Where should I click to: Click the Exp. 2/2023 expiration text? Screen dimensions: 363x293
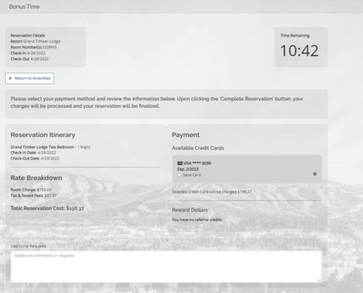188,169
